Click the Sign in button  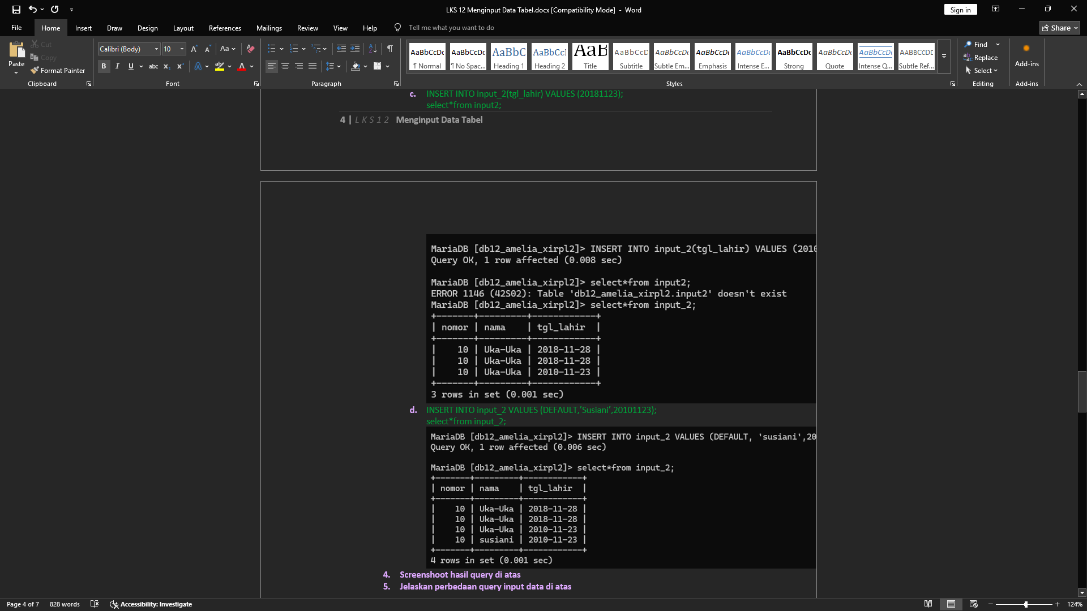pyautogui.click(x=960, y=10)
